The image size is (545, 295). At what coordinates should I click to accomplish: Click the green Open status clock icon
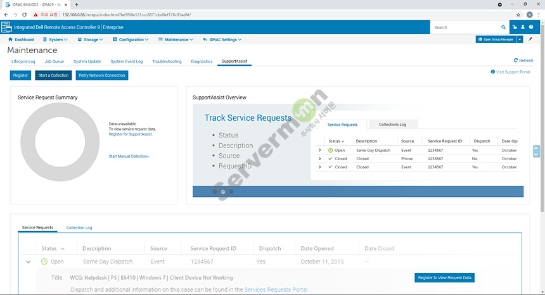(x=44, y=261)
